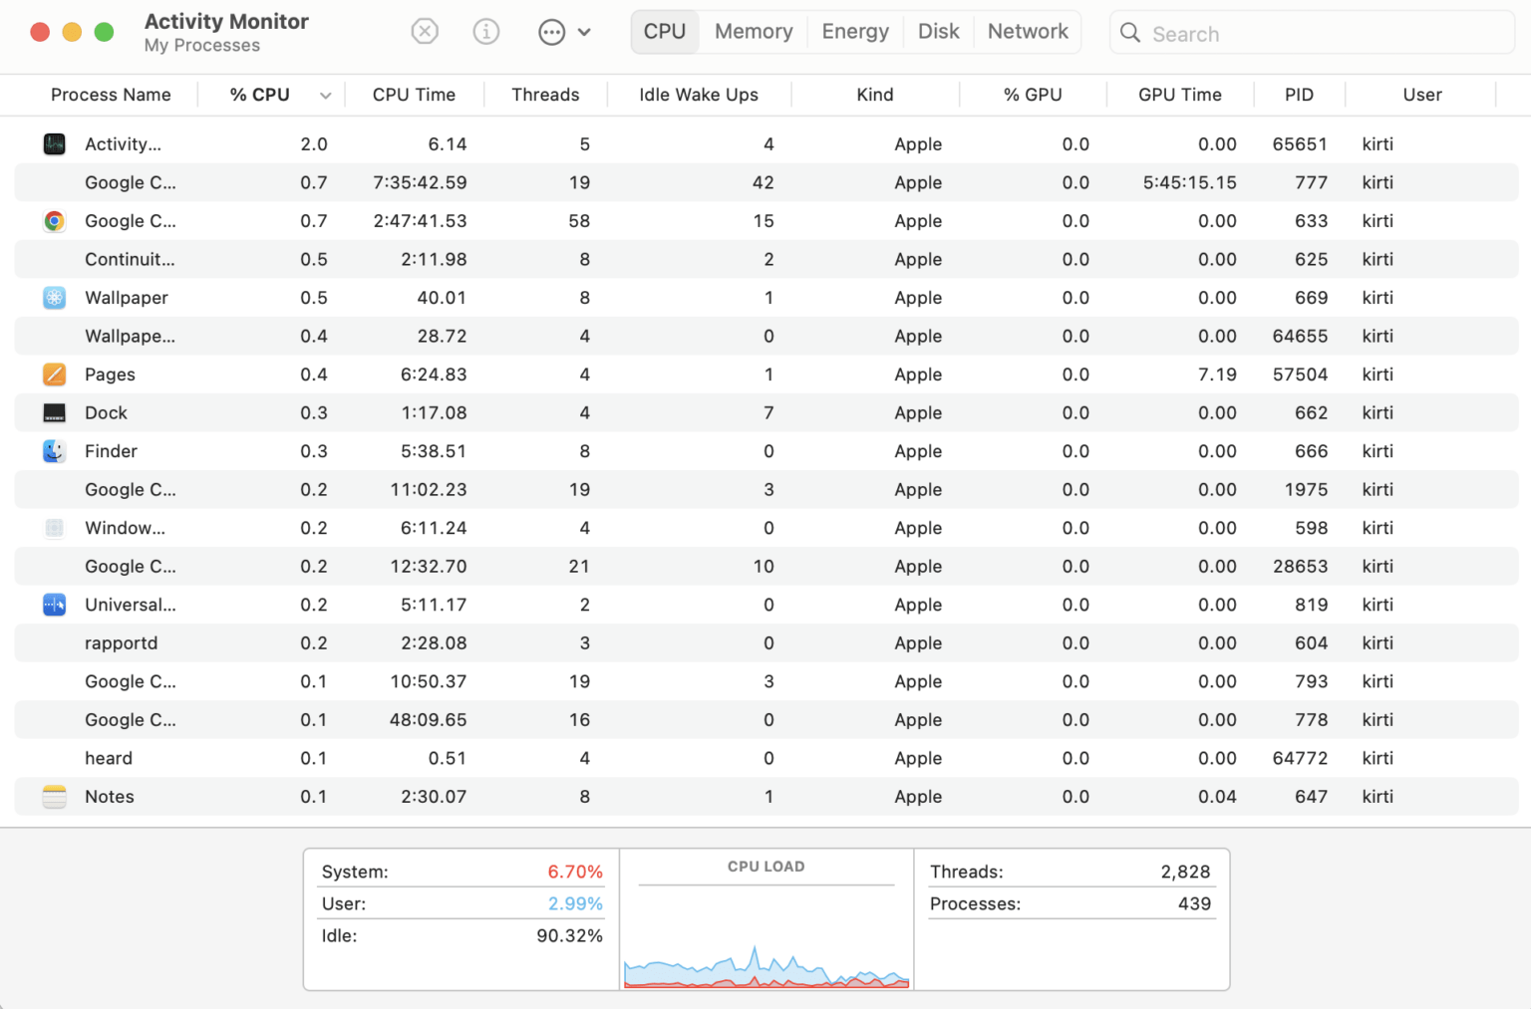Click the Idle 90.32% value
The width and height of the screenshot is (1531, 1009).
pyautogui.click(x=569, y=935)
